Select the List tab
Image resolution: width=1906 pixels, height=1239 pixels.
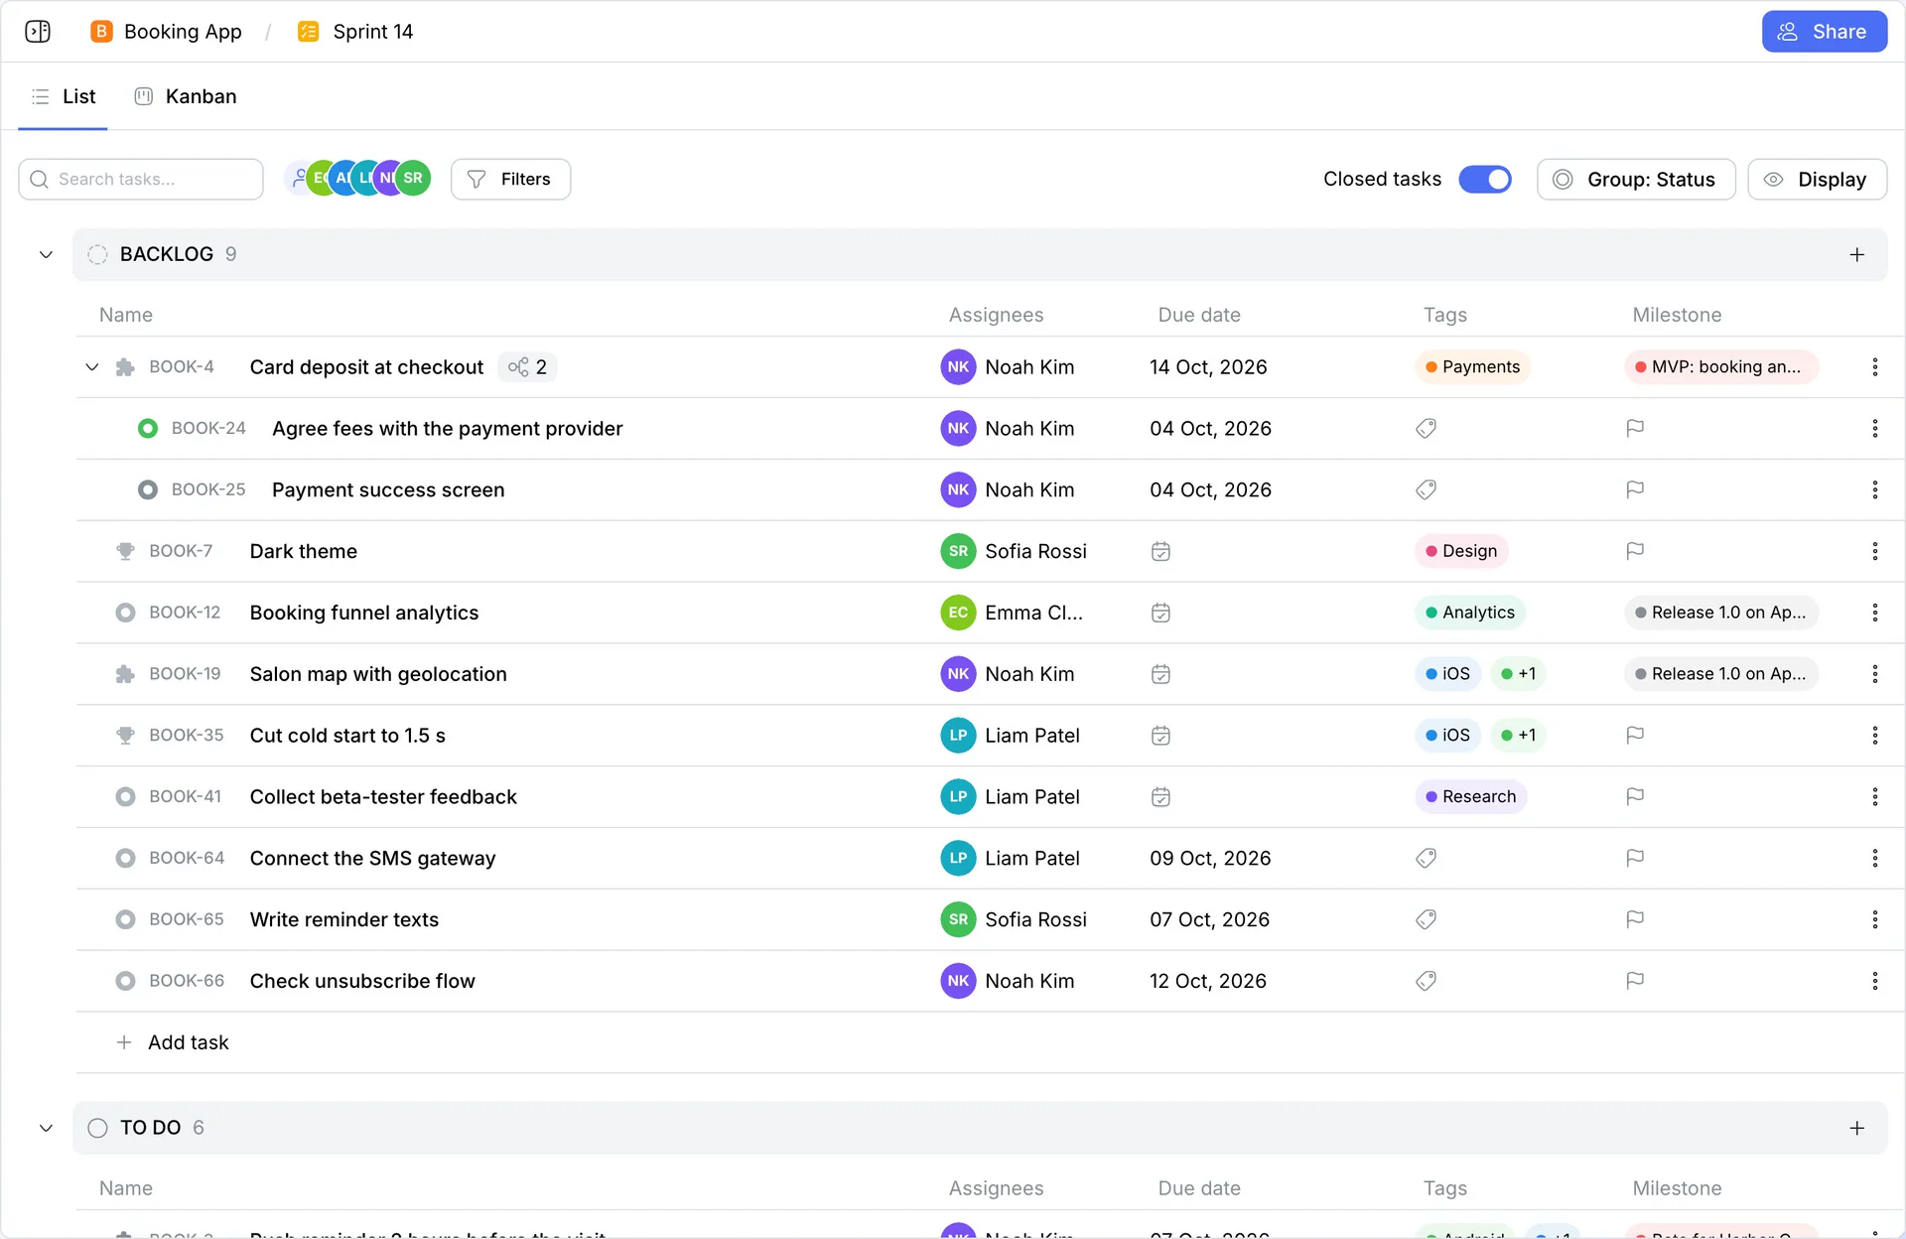tap(64, 96)
